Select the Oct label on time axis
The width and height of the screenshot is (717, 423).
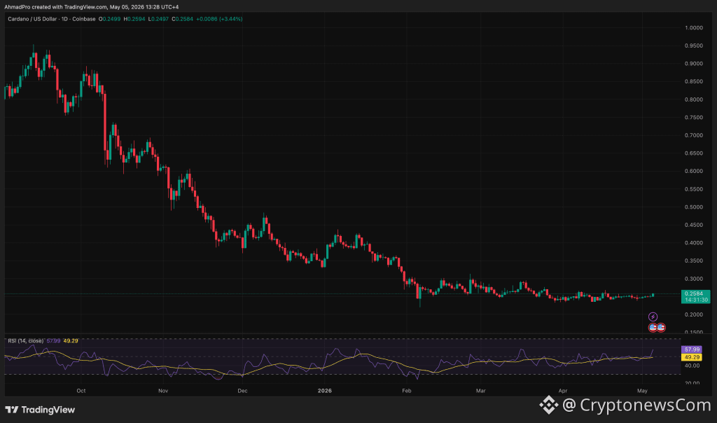81,391
